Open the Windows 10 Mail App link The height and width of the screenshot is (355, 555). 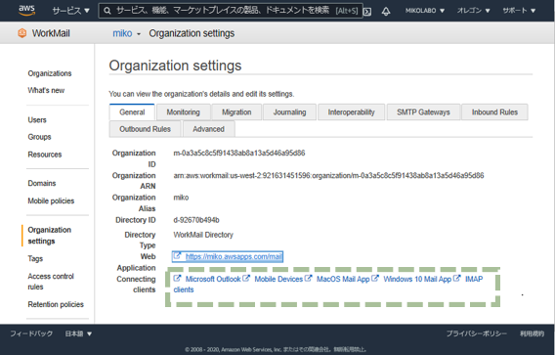[417, 279]
